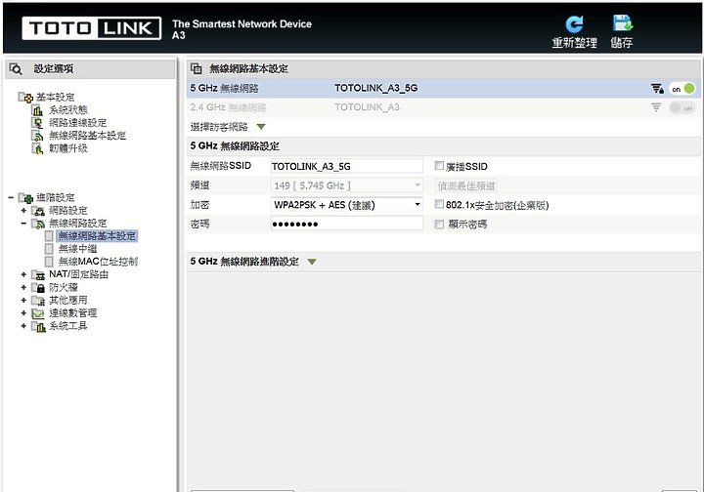The image size is (704, 492).
Task: Expand the 選擇訪客網路 arrow
Action: (261, 127)
